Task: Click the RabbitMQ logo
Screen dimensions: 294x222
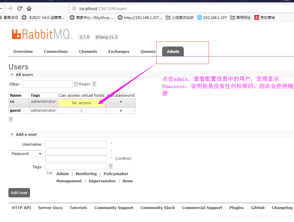Action: click(x=42, y=34)
